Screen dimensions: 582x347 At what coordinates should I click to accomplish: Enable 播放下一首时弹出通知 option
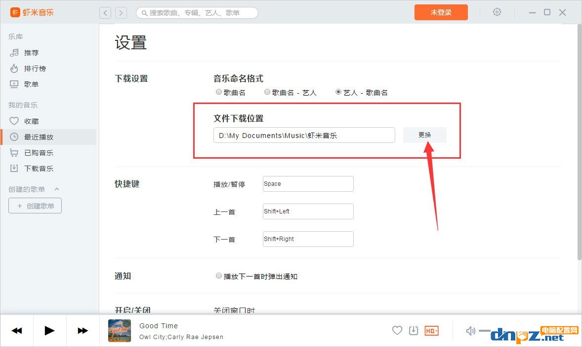pos(219,276)
